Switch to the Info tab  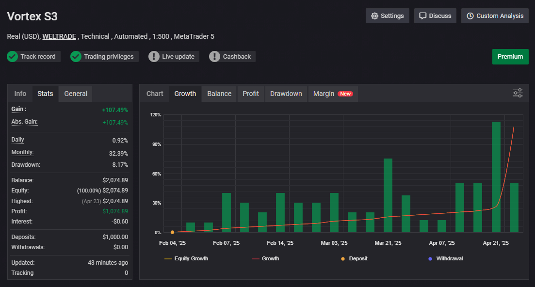point(20,94)
